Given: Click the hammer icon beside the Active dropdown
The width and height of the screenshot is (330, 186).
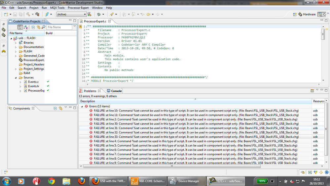Looking at the screenshot, I should click(x=90, y=14).
